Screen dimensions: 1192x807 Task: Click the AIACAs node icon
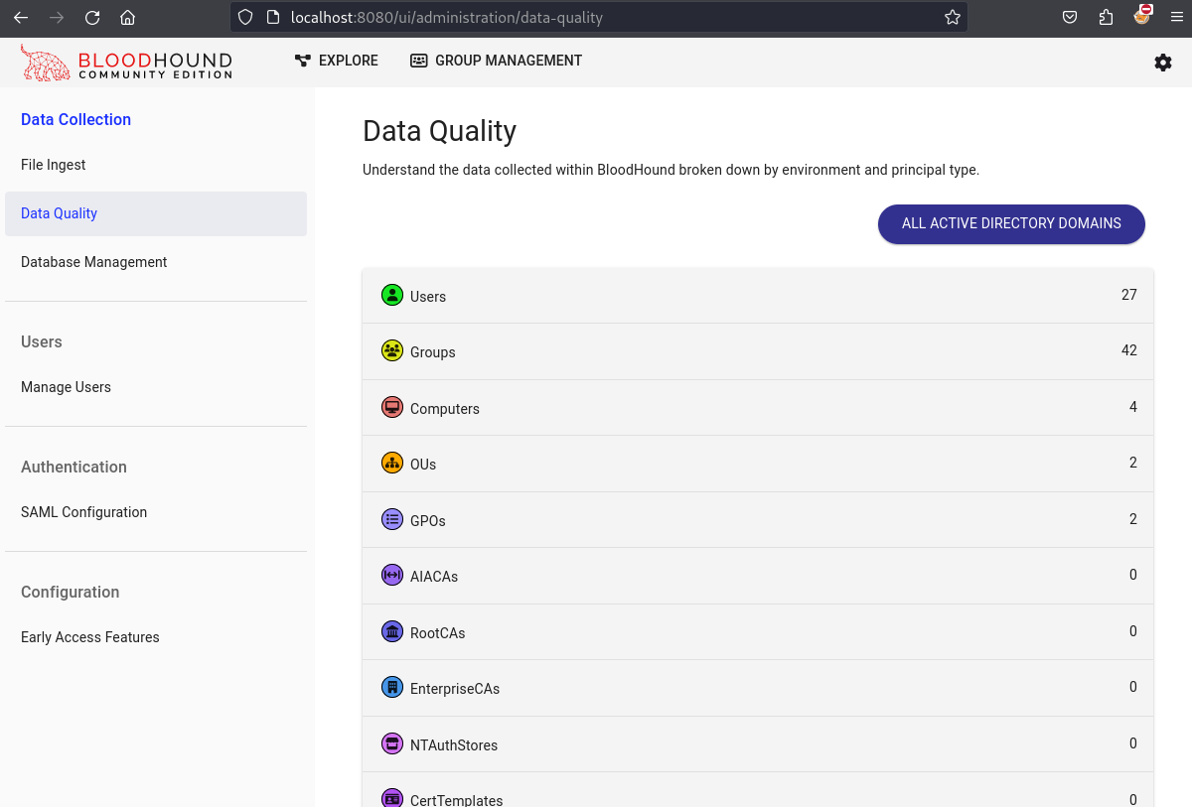tap(392, 575)
